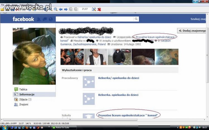Click the open-folder toolbar icon
This screenshot has height=130, width=209.
pyautogui.click(x=3, y=9)
